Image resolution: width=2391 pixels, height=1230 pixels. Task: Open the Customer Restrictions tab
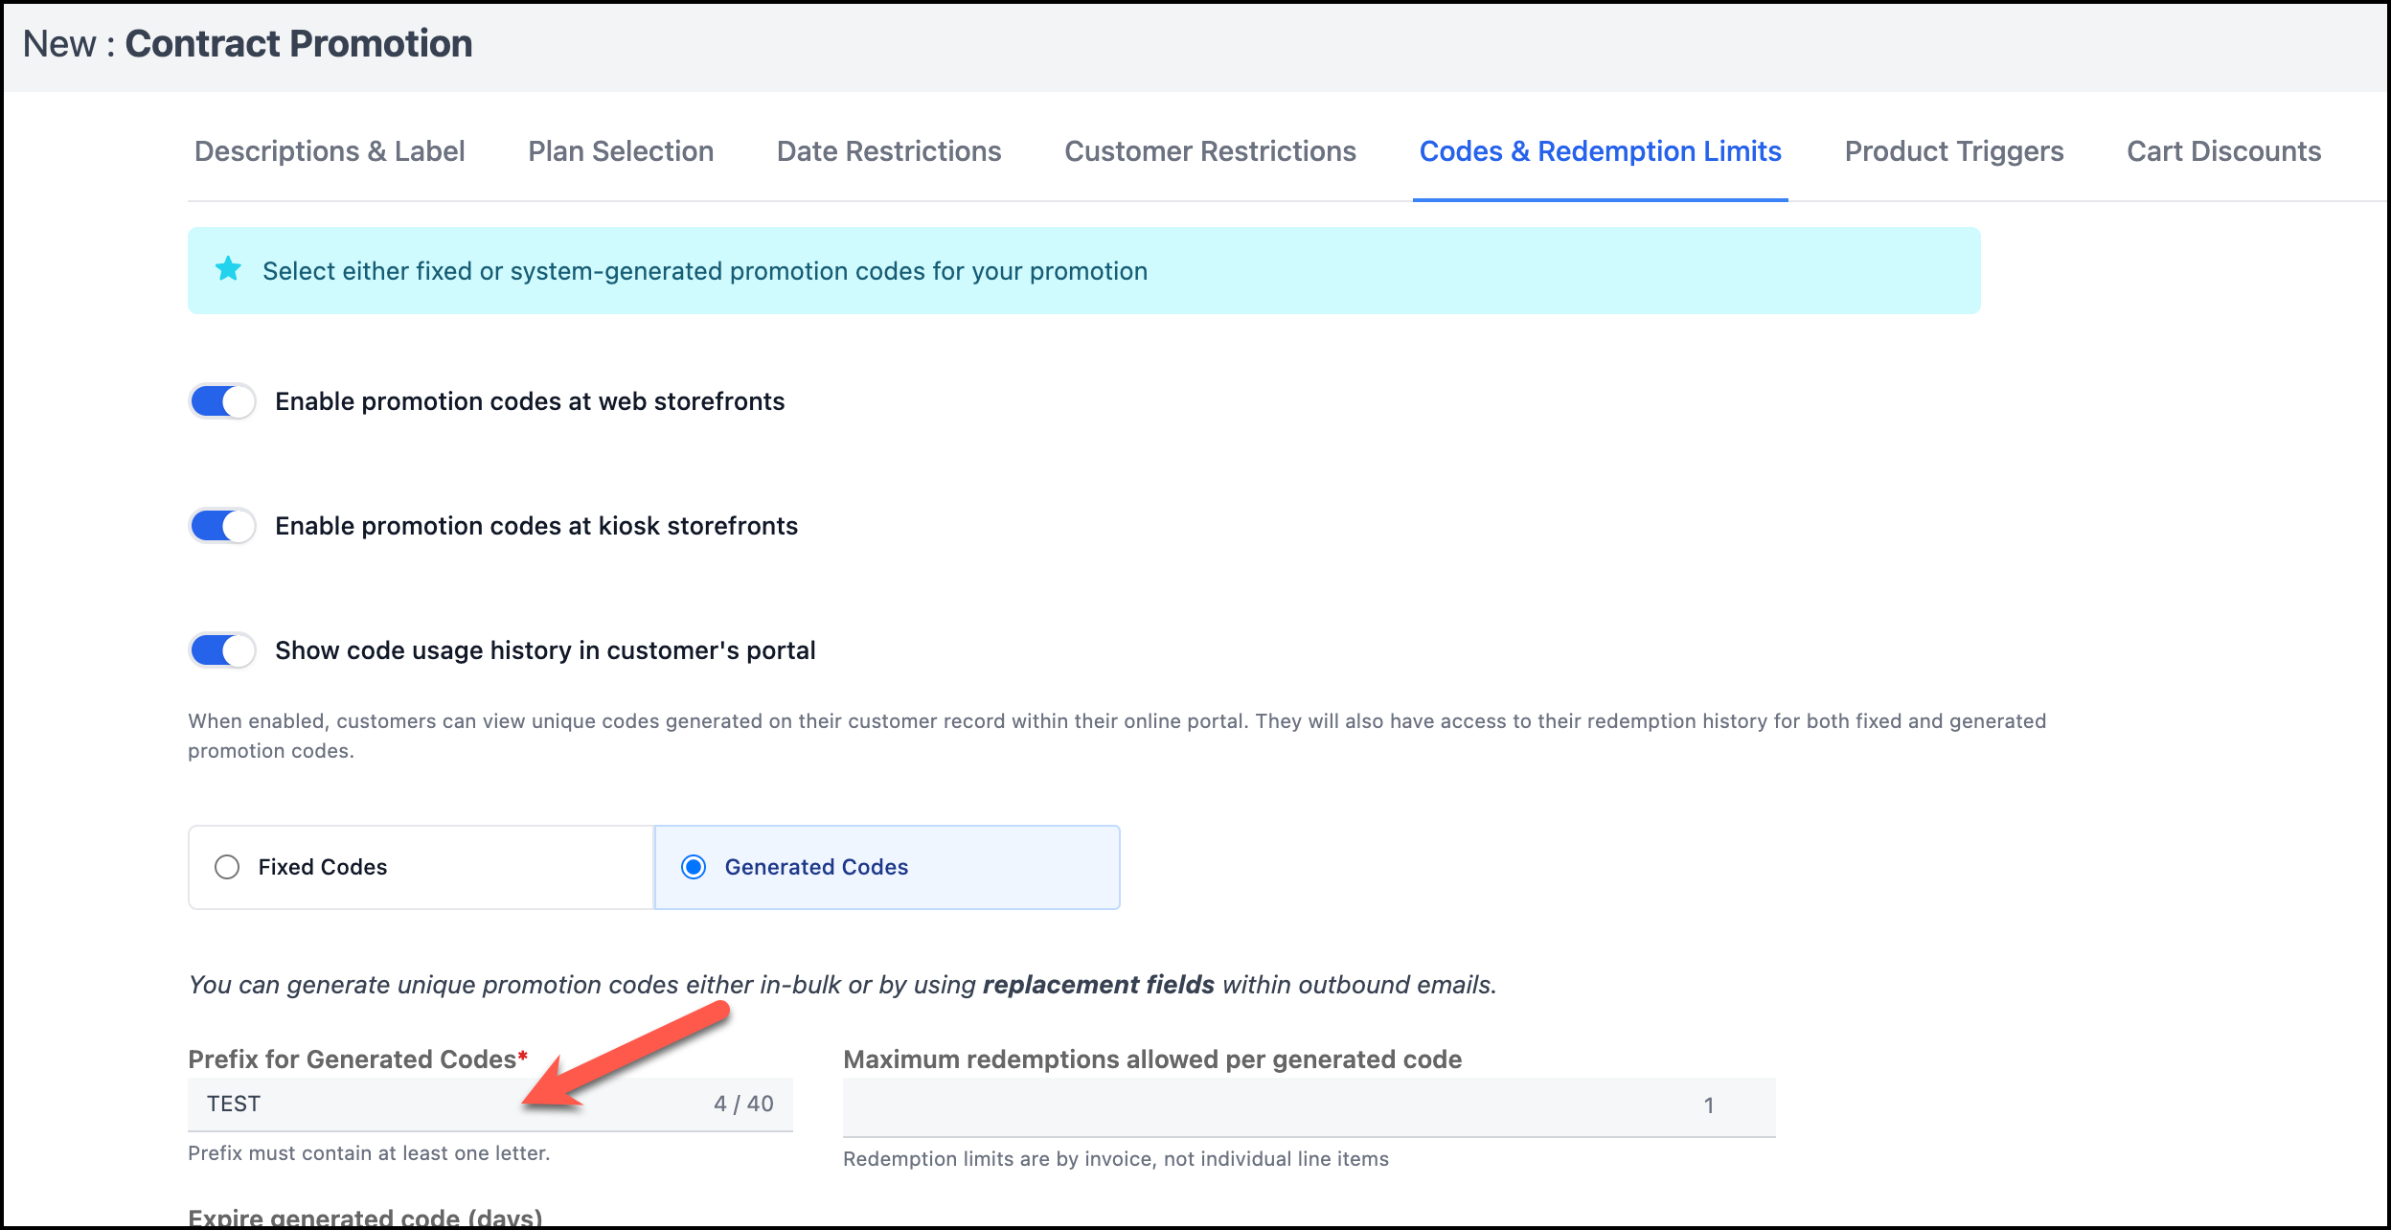coord(1210,151)
